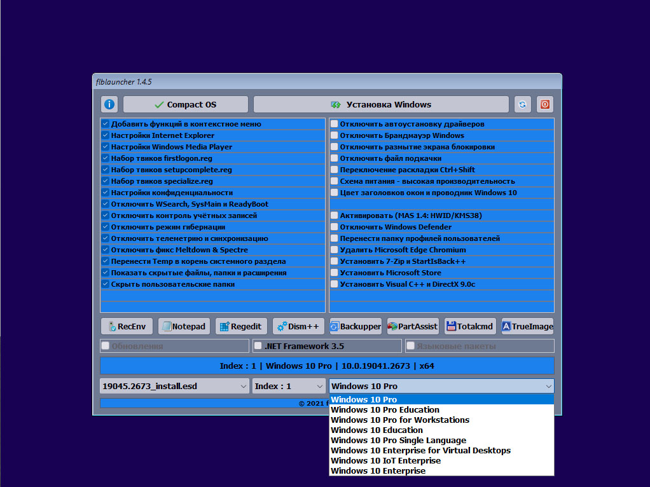
Task: Enable Цвет заголовков окон и проводник
Action: coord(335,192)
